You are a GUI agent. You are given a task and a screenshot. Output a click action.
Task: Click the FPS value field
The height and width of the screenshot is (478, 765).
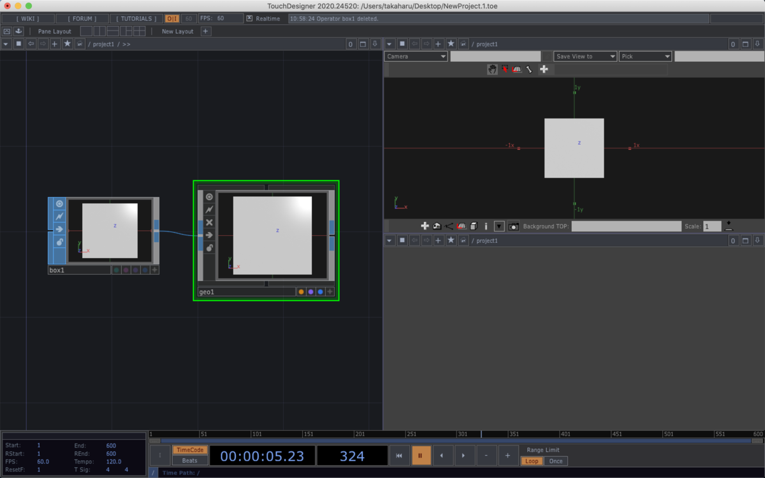point(220,18)
